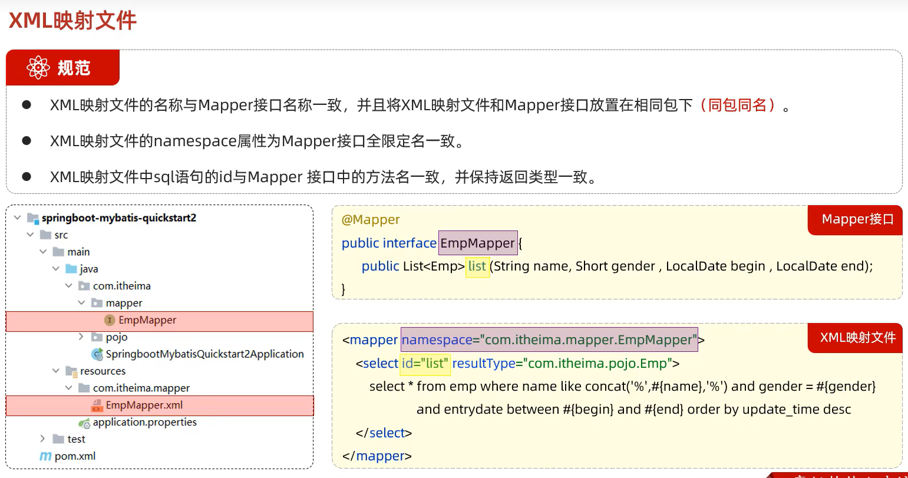The width and height of the screenshot is (908, 478).
Task: Click the atom icon beside 规范
Action: tap(38, 68)
